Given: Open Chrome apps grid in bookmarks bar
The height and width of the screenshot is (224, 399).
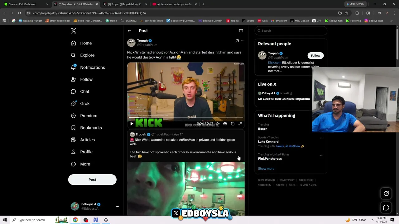Looking at the screenshot, I should [4, 21].
